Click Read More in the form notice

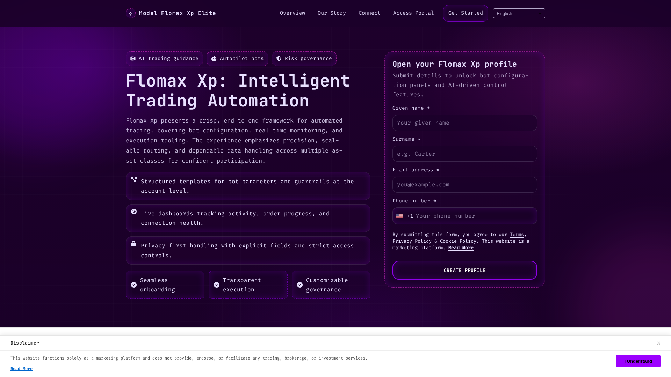pos(461,248)
